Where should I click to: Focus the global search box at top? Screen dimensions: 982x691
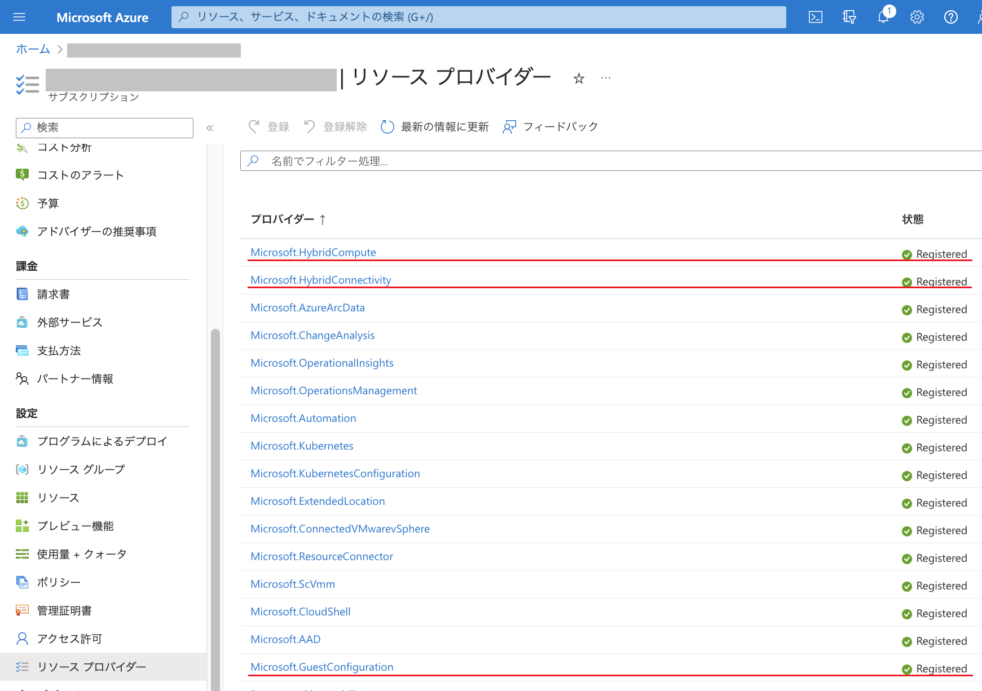[x=478, y=17]
